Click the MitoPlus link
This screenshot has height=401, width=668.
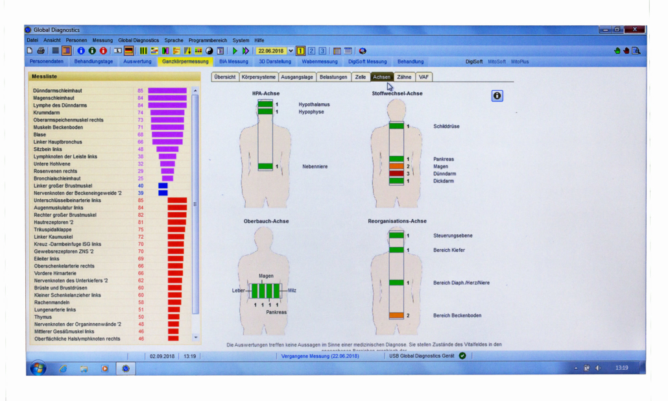519,62
